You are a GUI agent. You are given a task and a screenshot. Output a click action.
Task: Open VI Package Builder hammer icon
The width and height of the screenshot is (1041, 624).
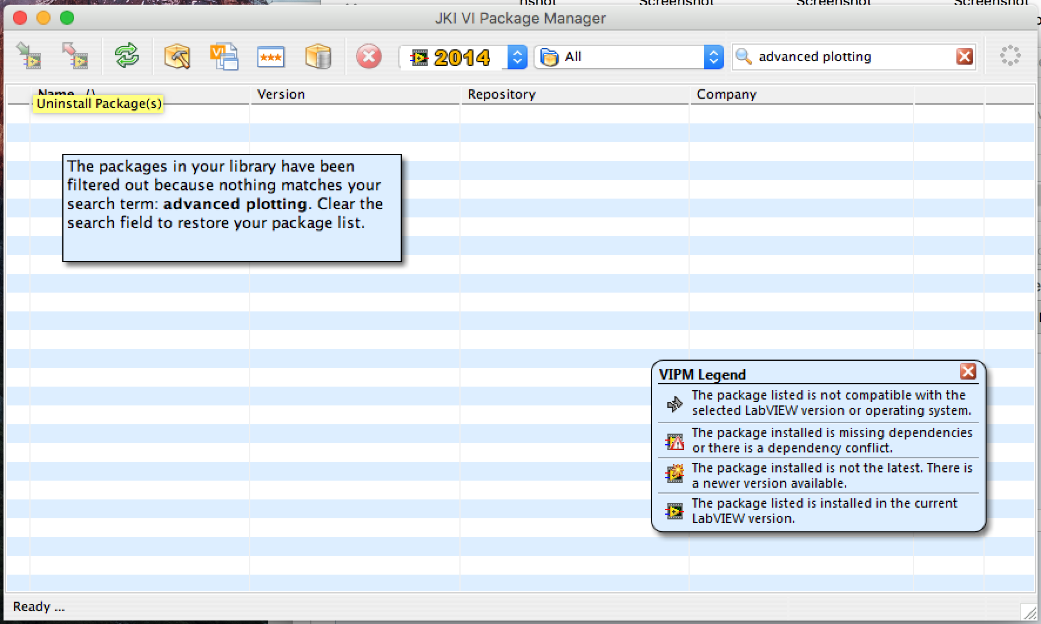177,56
